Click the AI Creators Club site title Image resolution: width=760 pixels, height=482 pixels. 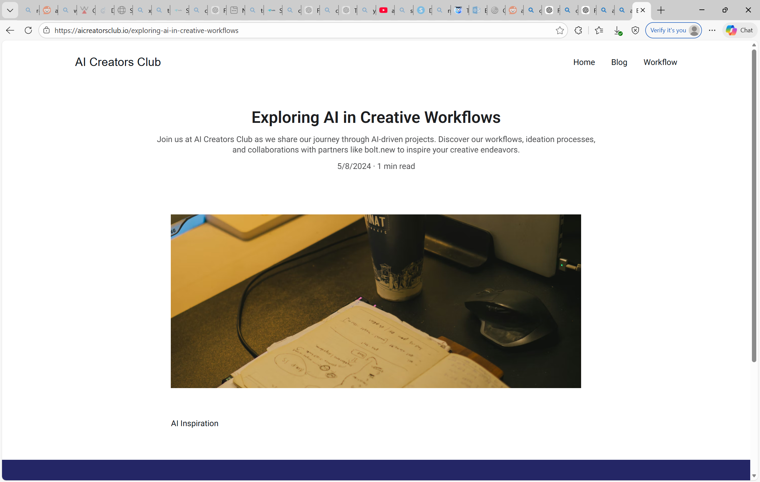[118, 62]
